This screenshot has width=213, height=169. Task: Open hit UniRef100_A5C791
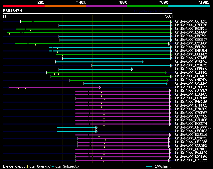pyautogui.click(x=191, y=36)
